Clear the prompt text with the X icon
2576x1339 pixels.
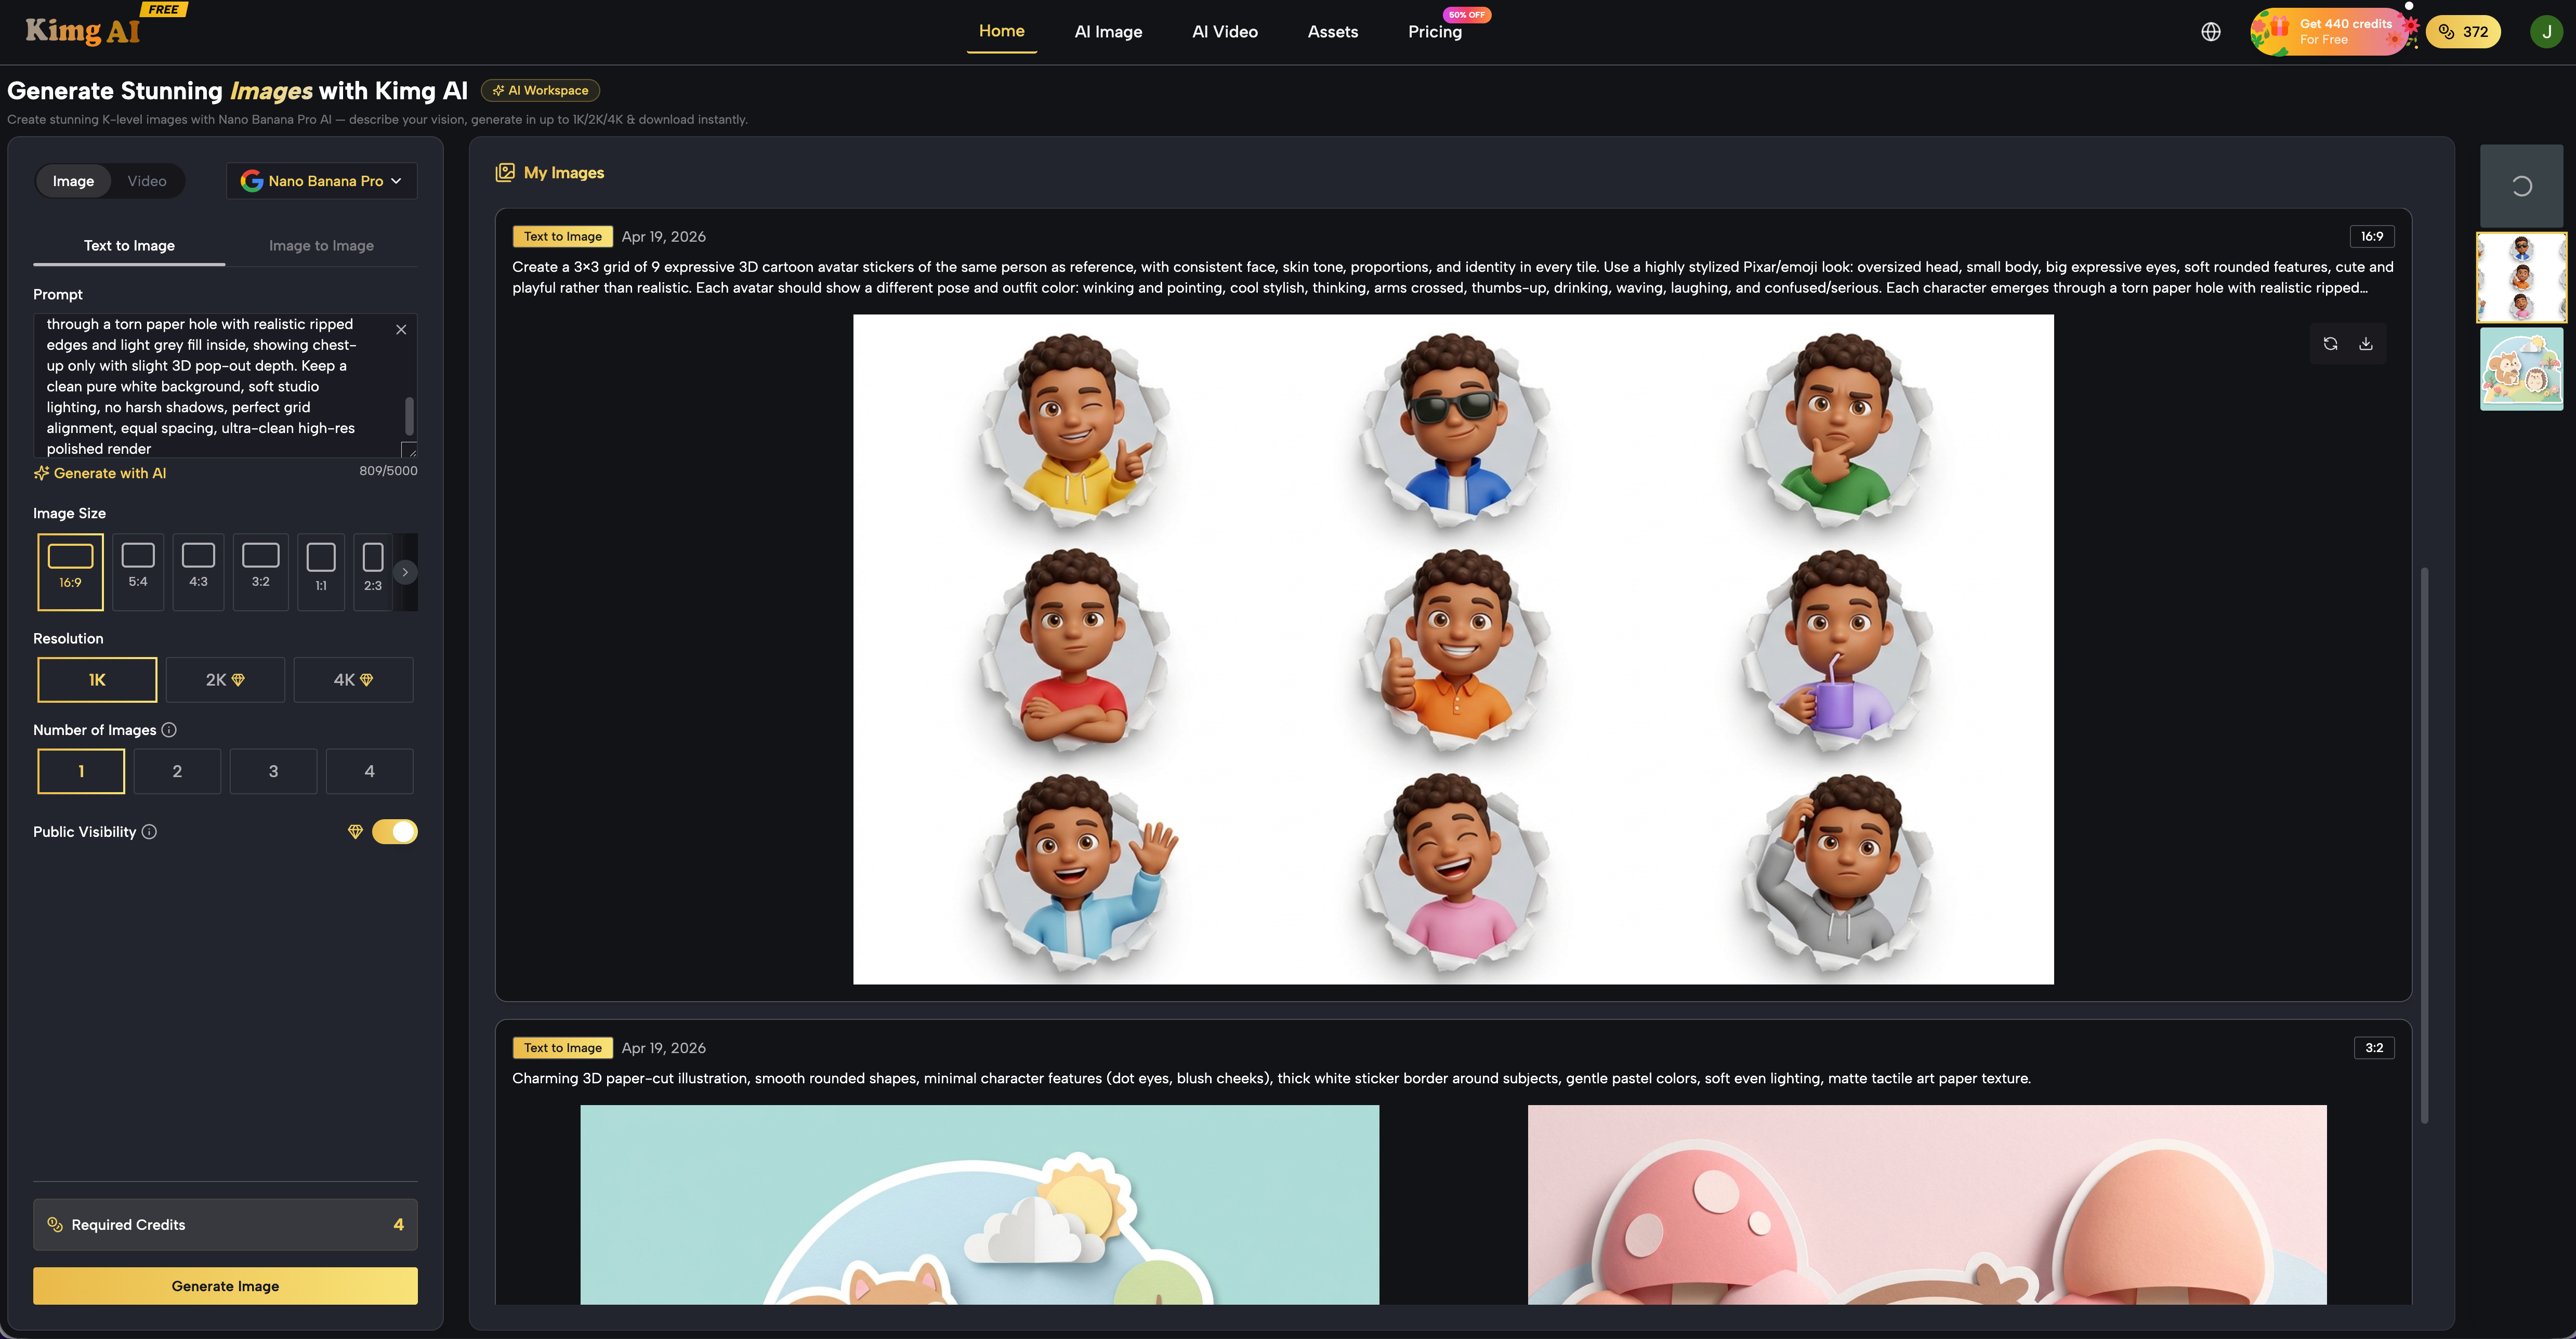[x=400, y=329]
